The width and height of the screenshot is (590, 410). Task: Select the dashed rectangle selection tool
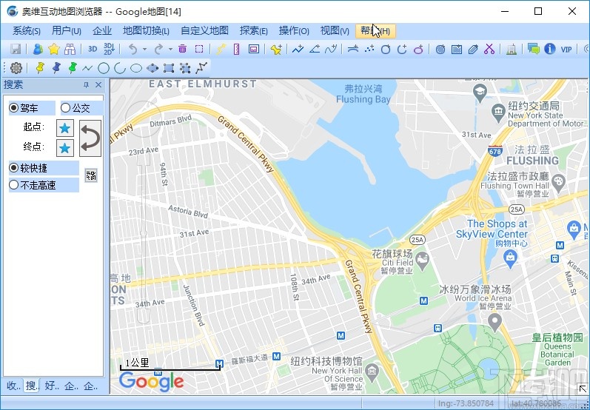[x=199, y=49]
